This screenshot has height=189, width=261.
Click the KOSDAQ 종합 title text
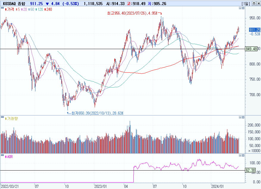tap(14, 4)
